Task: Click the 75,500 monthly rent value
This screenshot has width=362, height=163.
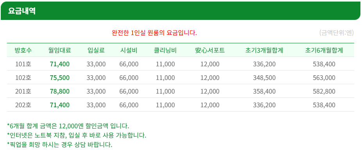Action: pyautogui.click(x=60, y=78)
